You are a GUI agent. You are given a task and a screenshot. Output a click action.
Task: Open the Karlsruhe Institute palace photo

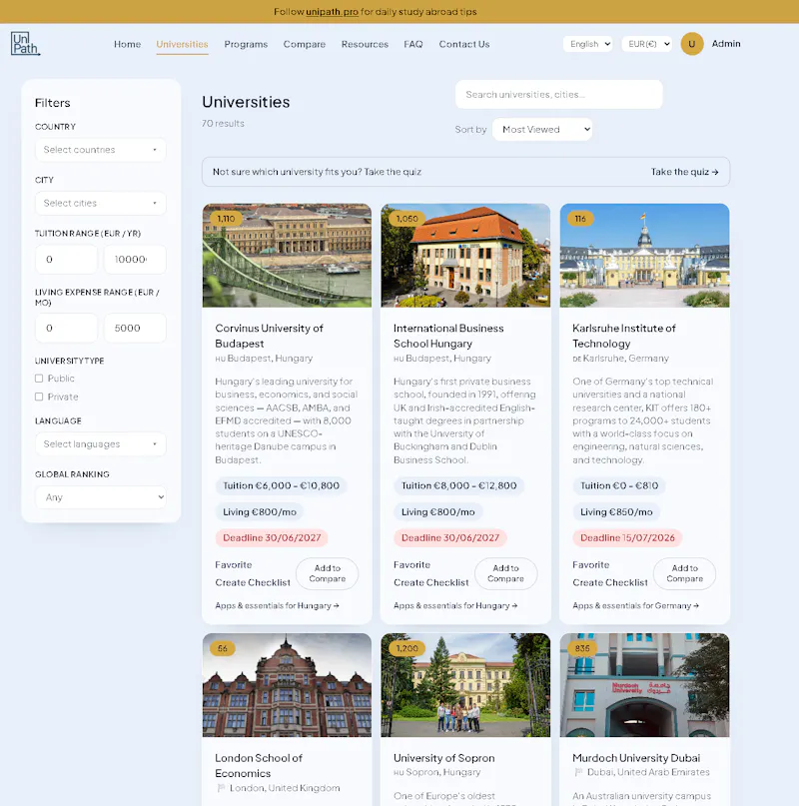(644, 256)
